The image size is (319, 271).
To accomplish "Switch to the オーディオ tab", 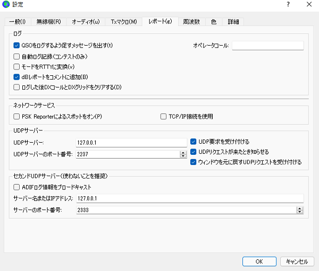I will [x=86, y=22].
